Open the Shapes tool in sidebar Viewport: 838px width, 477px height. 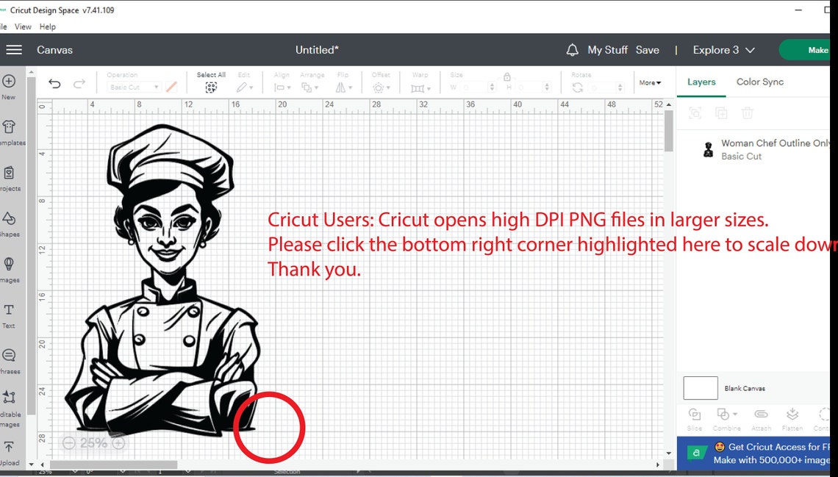coord(9,224)
